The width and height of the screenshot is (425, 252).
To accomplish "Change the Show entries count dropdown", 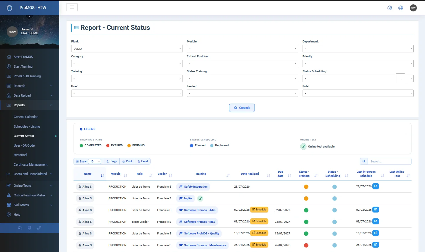I will coord(95,162).
